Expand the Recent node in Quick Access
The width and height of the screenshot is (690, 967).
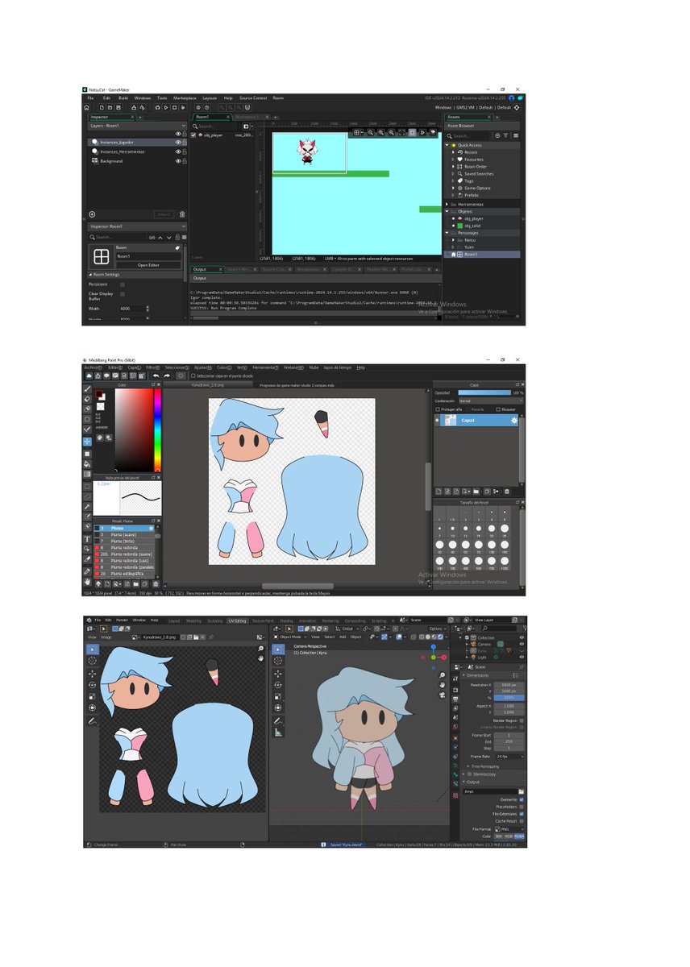click(x=453, y=152)
